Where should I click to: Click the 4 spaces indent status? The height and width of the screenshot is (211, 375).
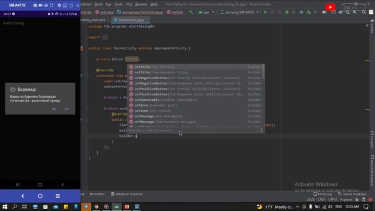346,199
